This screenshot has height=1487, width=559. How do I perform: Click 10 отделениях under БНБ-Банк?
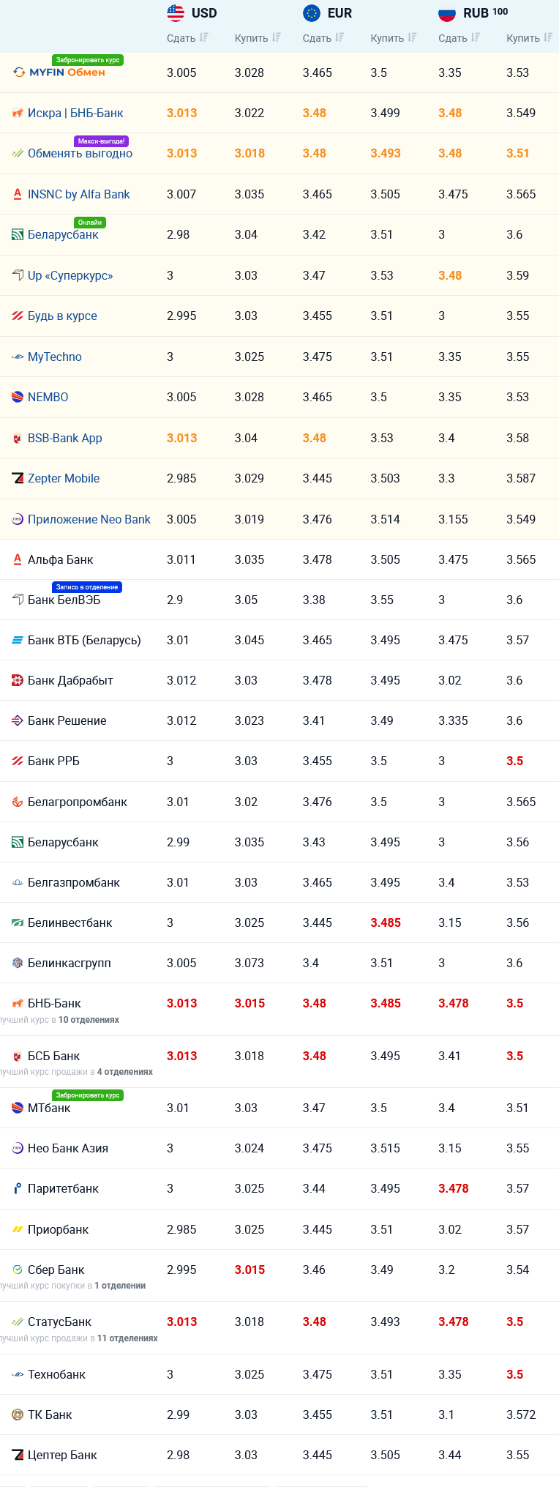[89, 1020]
